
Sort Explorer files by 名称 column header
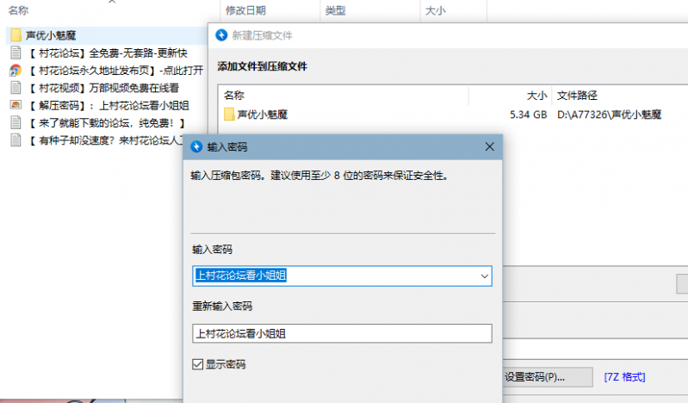click(19, 10)
